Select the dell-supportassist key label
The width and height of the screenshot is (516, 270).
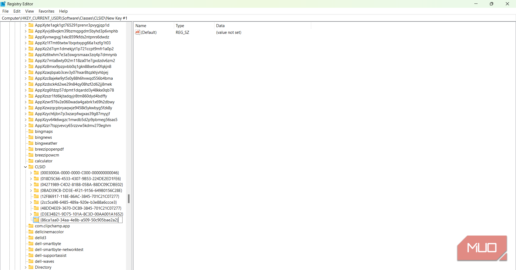[51, 256]
